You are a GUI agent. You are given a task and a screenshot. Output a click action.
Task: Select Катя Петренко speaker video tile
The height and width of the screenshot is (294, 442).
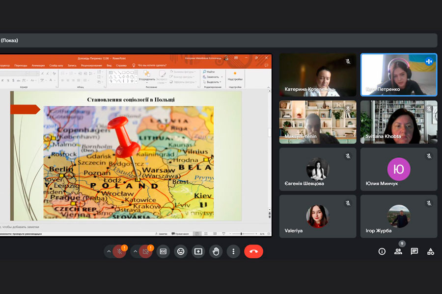399,75
